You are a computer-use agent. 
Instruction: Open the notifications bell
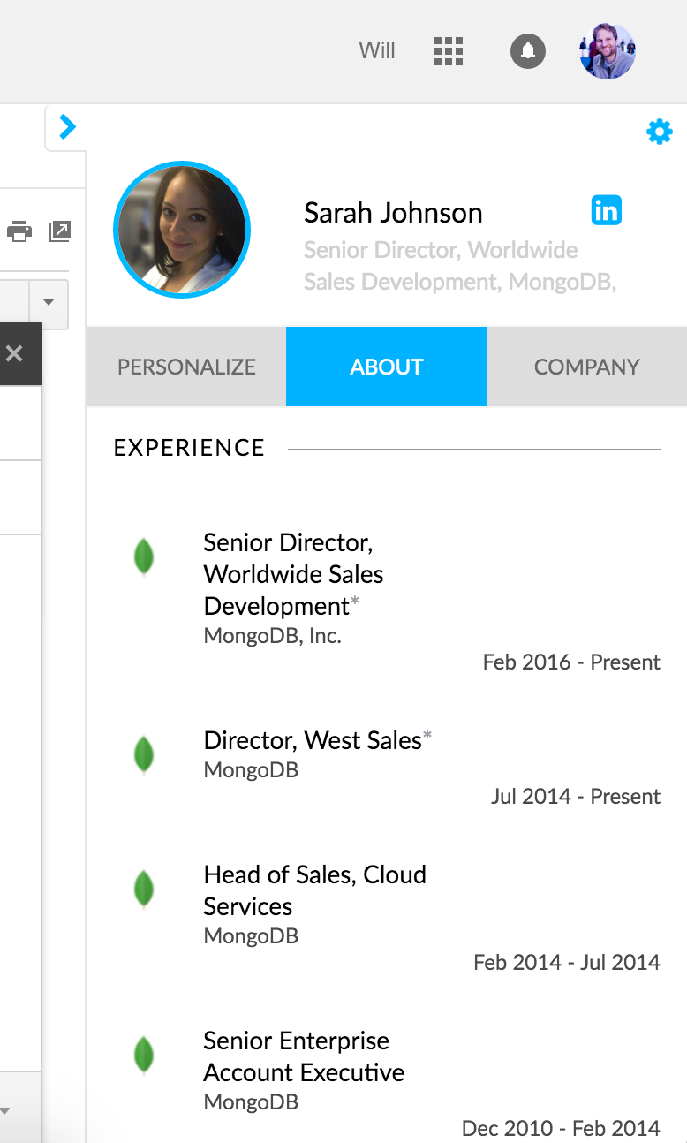(x=528, y=51)
